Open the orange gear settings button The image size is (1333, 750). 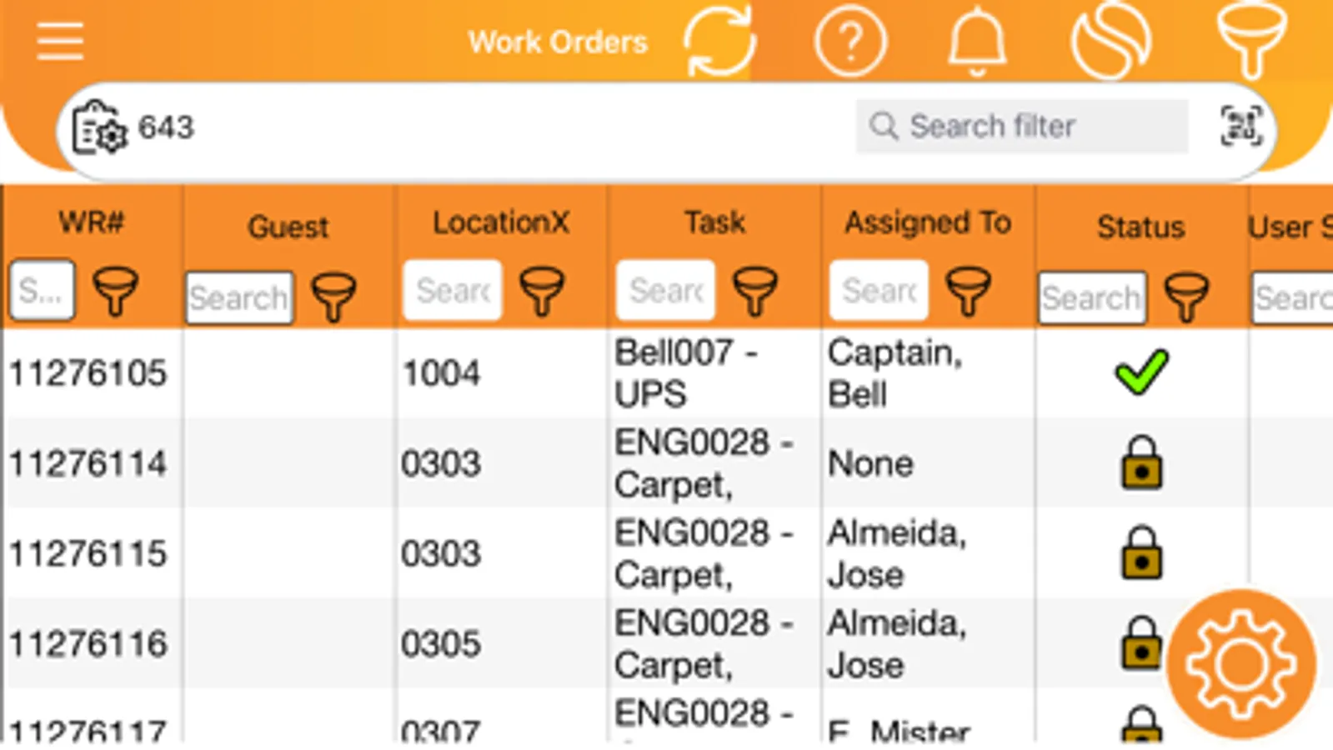click(1241, 664)
